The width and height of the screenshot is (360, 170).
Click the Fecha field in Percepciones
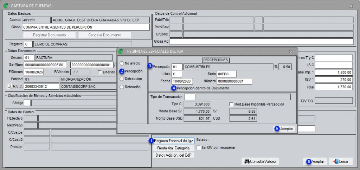pyautogui.click(x=182, y=81)
